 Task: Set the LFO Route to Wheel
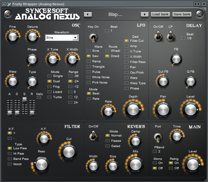(113, 51)
